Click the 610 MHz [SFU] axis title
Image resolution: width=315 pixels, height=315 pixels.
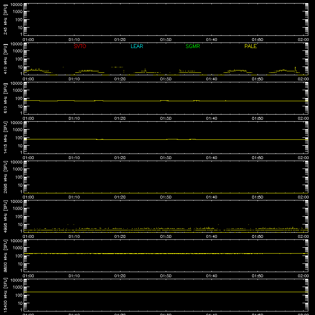[x=6, y=98]
